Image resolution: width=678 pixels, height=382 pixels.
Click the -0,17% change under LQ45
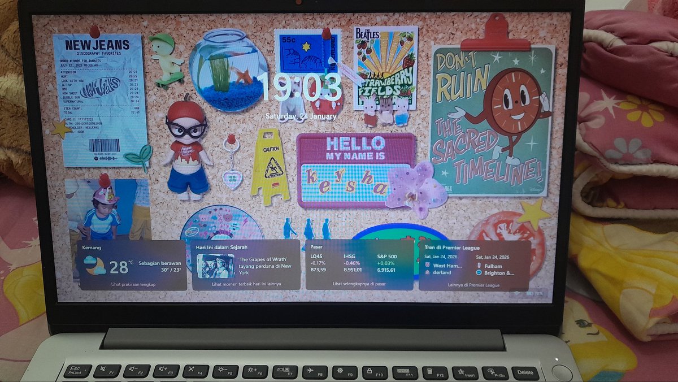tap(318, 263)
